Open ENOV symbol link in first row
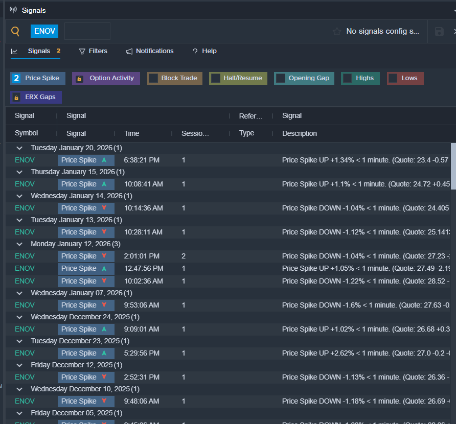The width and height of the screenshot is (456, 424). click(x=25, y=160)
